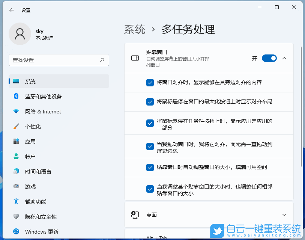Open sky 本地帐户 profile

pos(39,34)
